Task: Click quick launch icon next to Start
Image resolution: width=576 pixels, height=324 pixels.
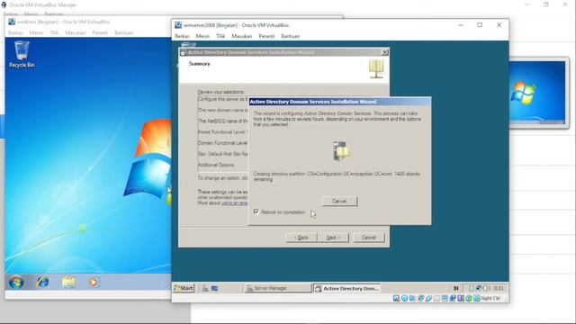Action: 205,288
